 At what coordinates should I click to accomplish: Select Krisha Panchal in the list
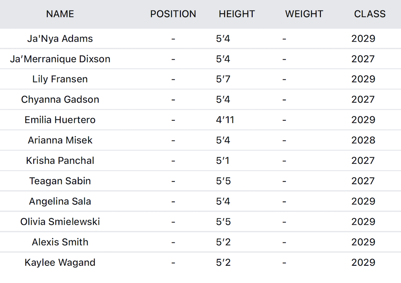tap(60, 161)
